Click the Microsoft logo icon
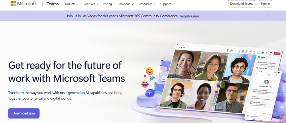Viewport: 286px width, 123px height. (13, 4)
